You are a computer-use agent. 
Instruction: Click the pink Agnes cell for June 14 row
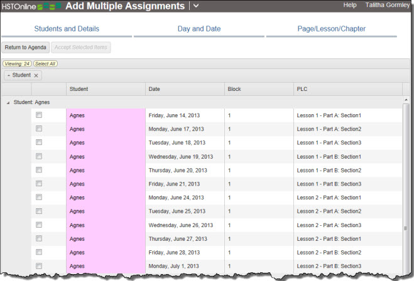(x=106, y=115)
